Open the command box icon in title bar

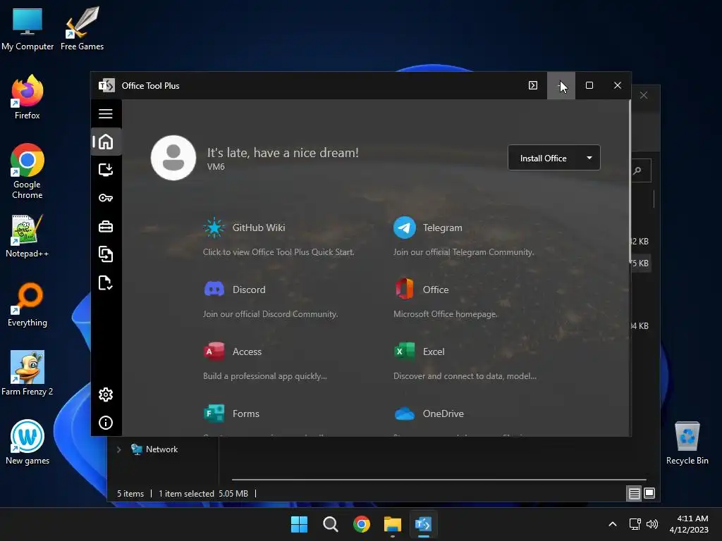tap(533, 85)
